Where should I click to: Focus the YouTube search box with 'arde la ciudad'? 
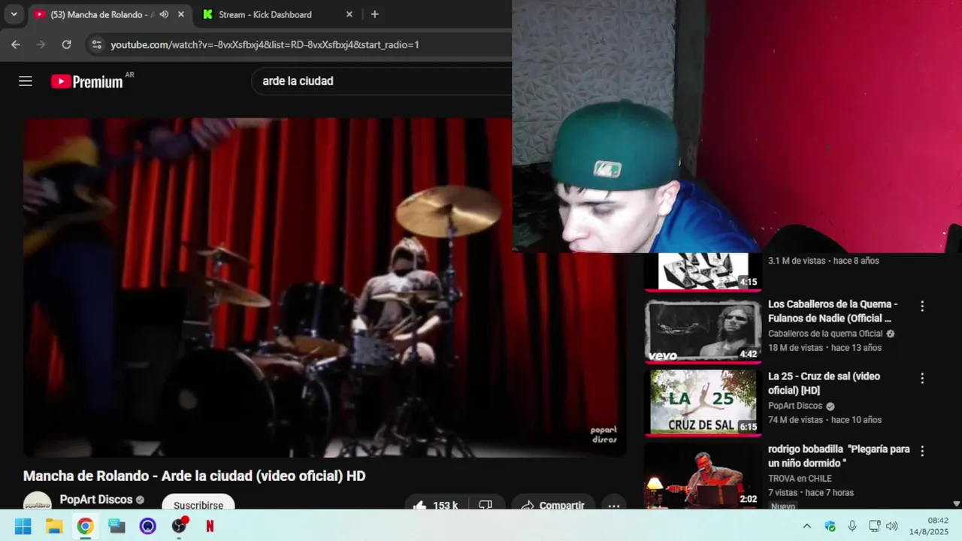coord(382,81)
